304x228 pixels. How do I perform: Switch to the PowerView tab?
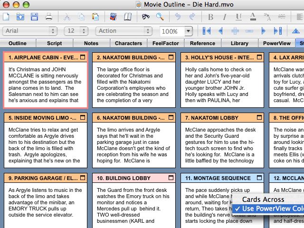coord(276,43)
